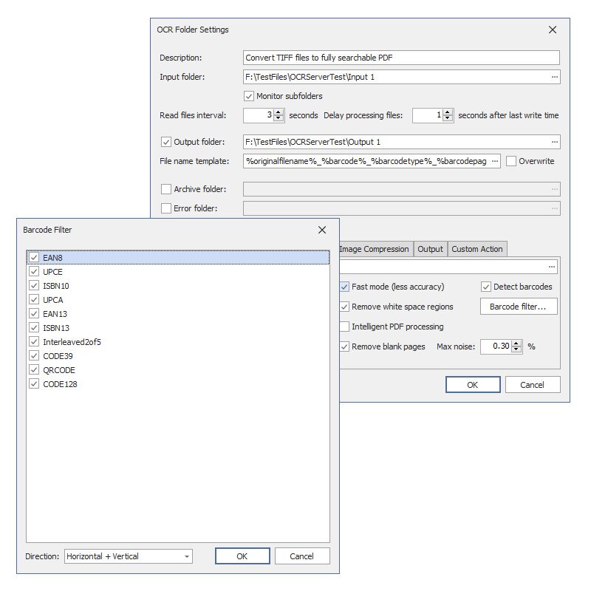591x591 pixels.
Task: Cancel the Barcode Filter dialog
Action: point(302,556)
